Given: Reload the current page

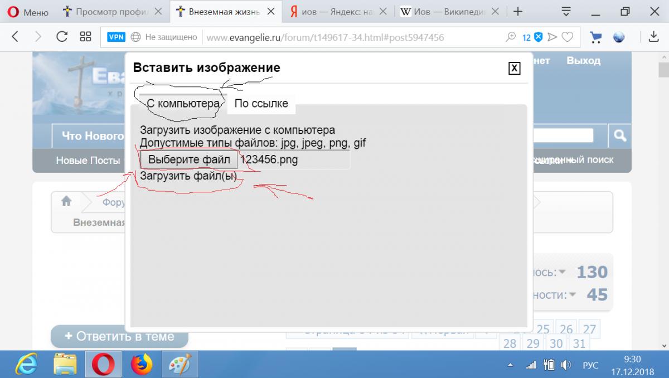Looking at the screenshot, I should [62, 37].
